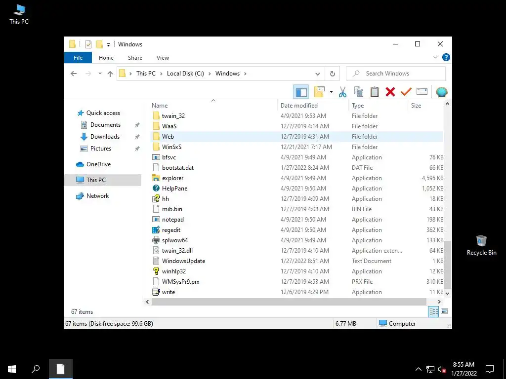Viewport: 506px width, 379px height.
Task: Select Network in the navigation pane
Action: pos(97,196)
